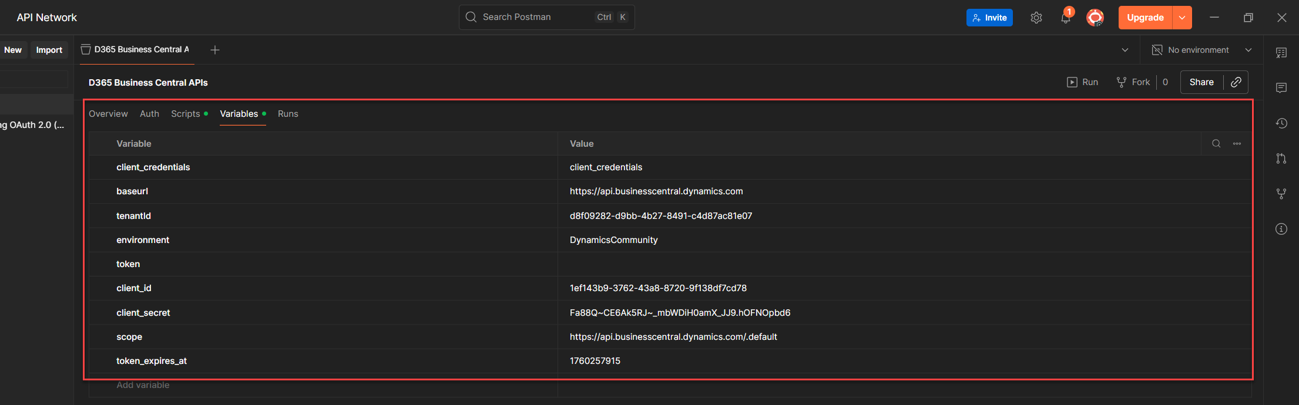Open the notifications bell
Screen dimensions: 1299x405
point(1066,18)
